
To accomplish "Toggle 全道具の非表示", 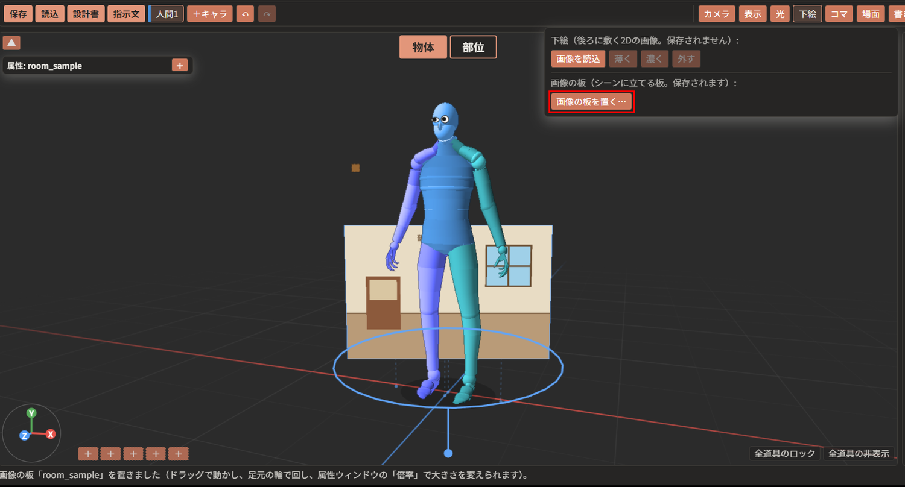I will coord(859,453).
